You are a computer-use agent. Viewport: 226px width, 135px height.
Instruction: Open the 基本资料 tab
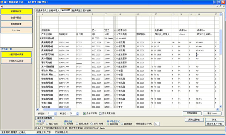click(87, 10)
